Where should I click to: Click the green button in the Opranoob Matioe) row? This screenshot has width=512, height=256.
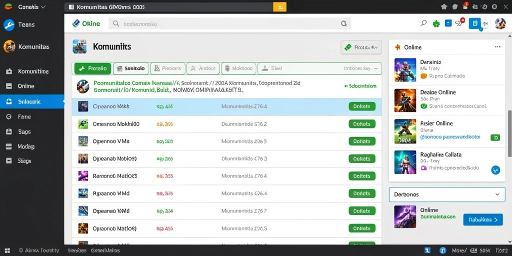tap(362, 228)
